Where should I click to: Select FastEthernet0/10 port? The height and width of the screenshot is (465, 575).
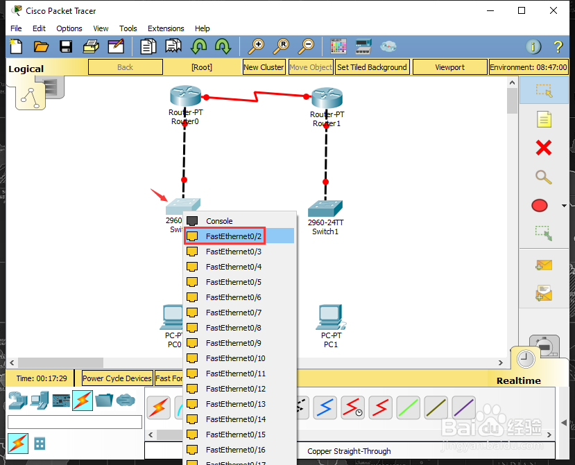pyautogui.click(x=240, y=358)
